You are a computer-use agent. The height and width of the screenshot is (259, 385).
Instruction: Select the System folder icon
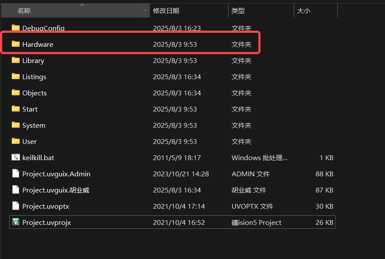(16, 125)
